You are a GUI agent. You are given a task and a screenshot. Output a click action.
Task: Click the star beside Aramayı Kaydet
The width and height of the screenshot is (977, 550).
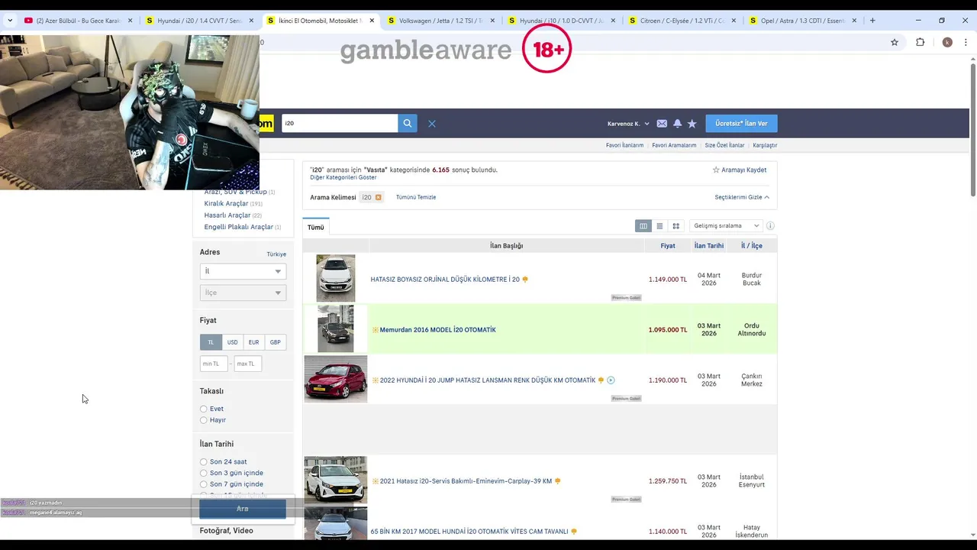(716, 170)
